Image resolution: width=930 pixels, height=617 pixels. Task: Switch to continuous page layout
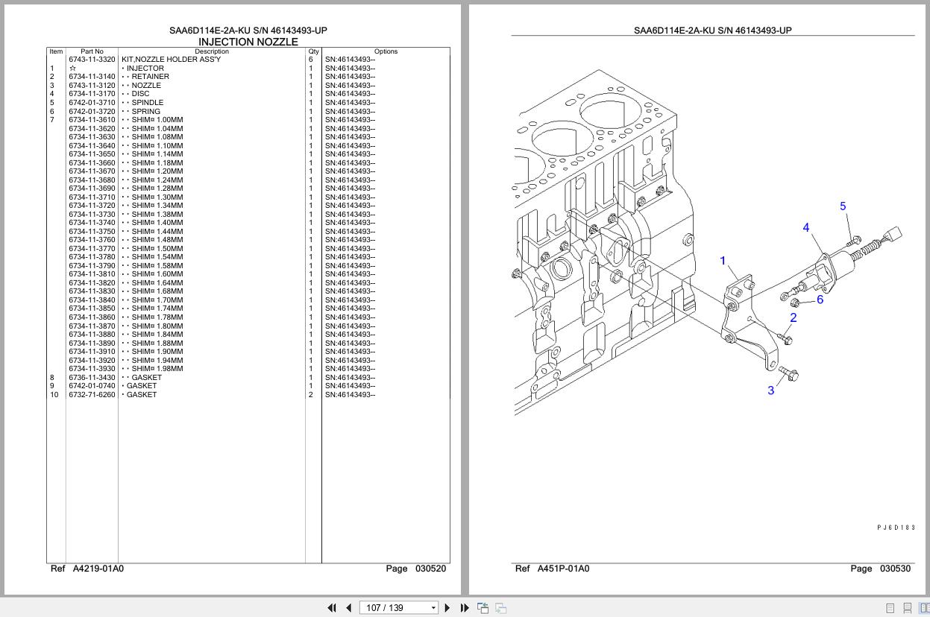(x=908, y=608)
